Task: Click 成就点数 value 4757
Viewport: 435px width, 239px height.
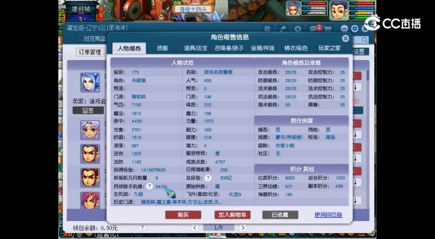Action: pyautogui.click(x=220, y=162)
